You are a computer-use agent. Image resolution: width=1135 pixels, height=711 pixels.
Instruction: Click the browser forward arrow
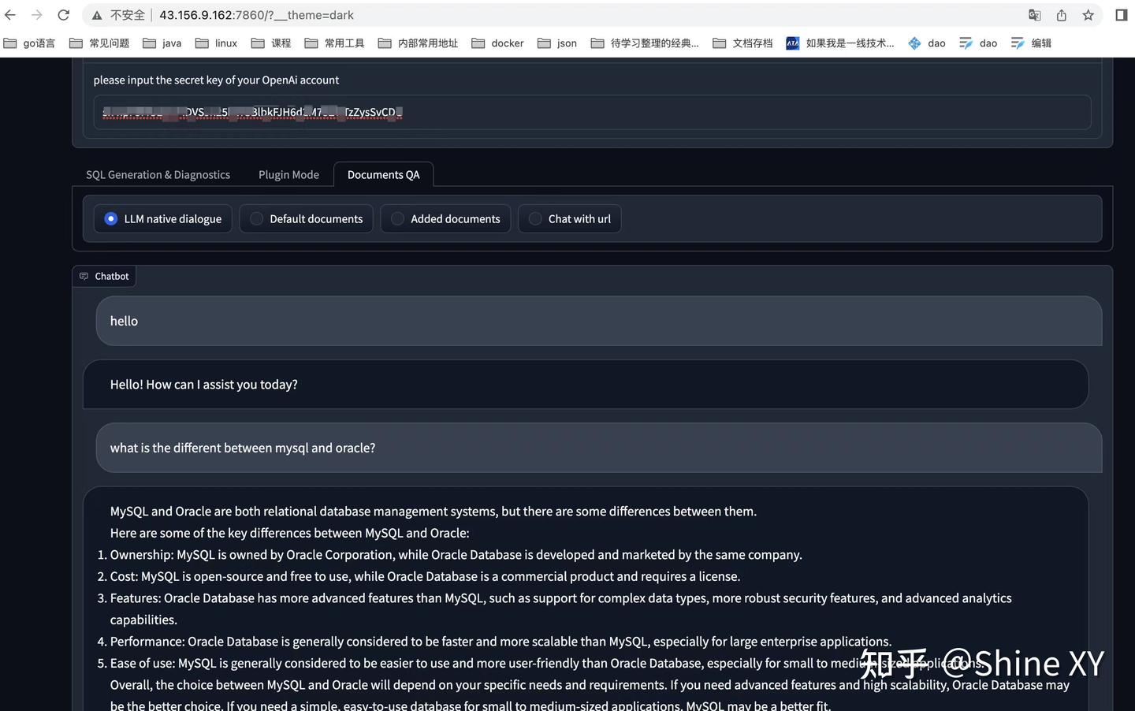[x=37, y=15]
